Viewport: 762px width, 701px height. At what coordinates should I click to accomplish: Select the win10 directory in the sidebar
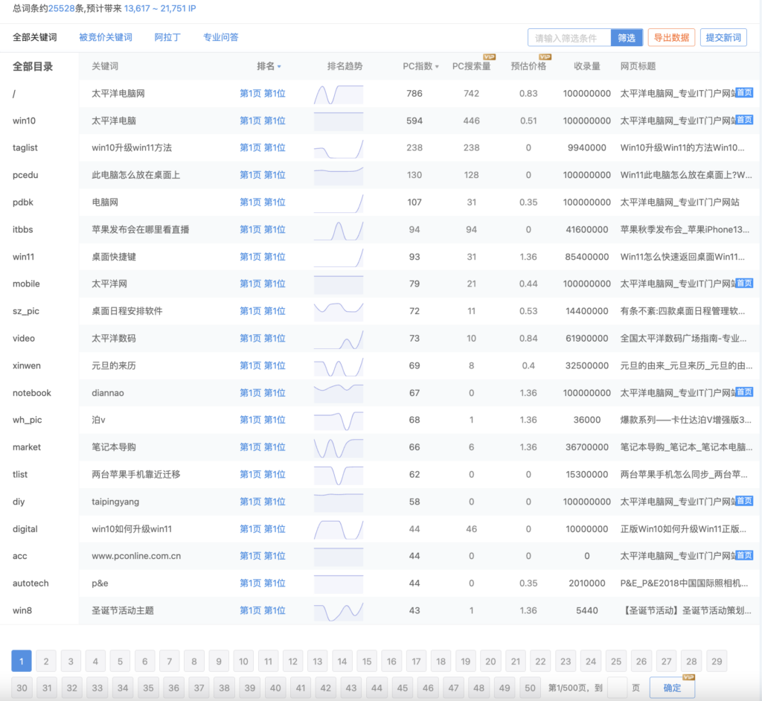click(x=24, y=121)
